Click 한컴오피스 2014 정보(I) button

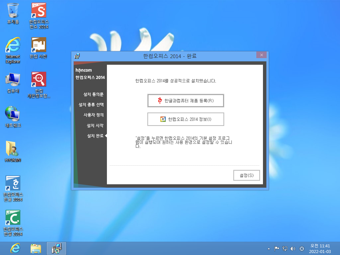point(186,119)
